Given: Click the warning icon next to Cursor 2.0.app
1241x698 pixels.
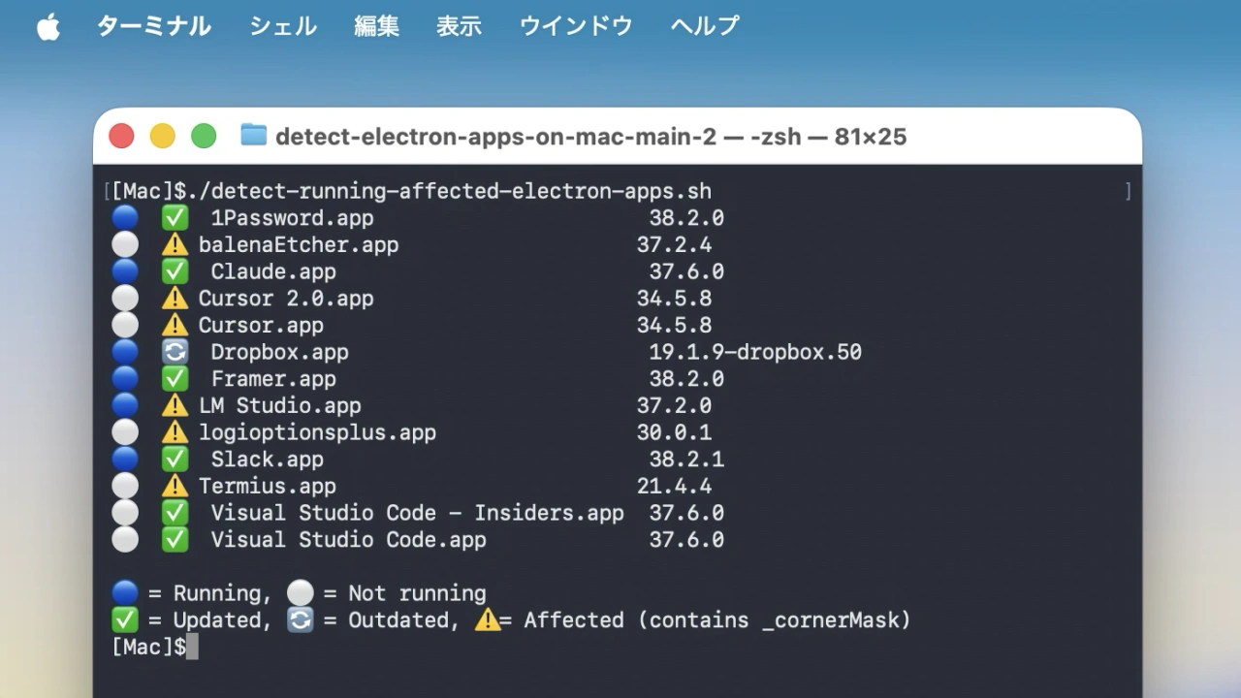Looking at the screenshot, I should point(175,298).
